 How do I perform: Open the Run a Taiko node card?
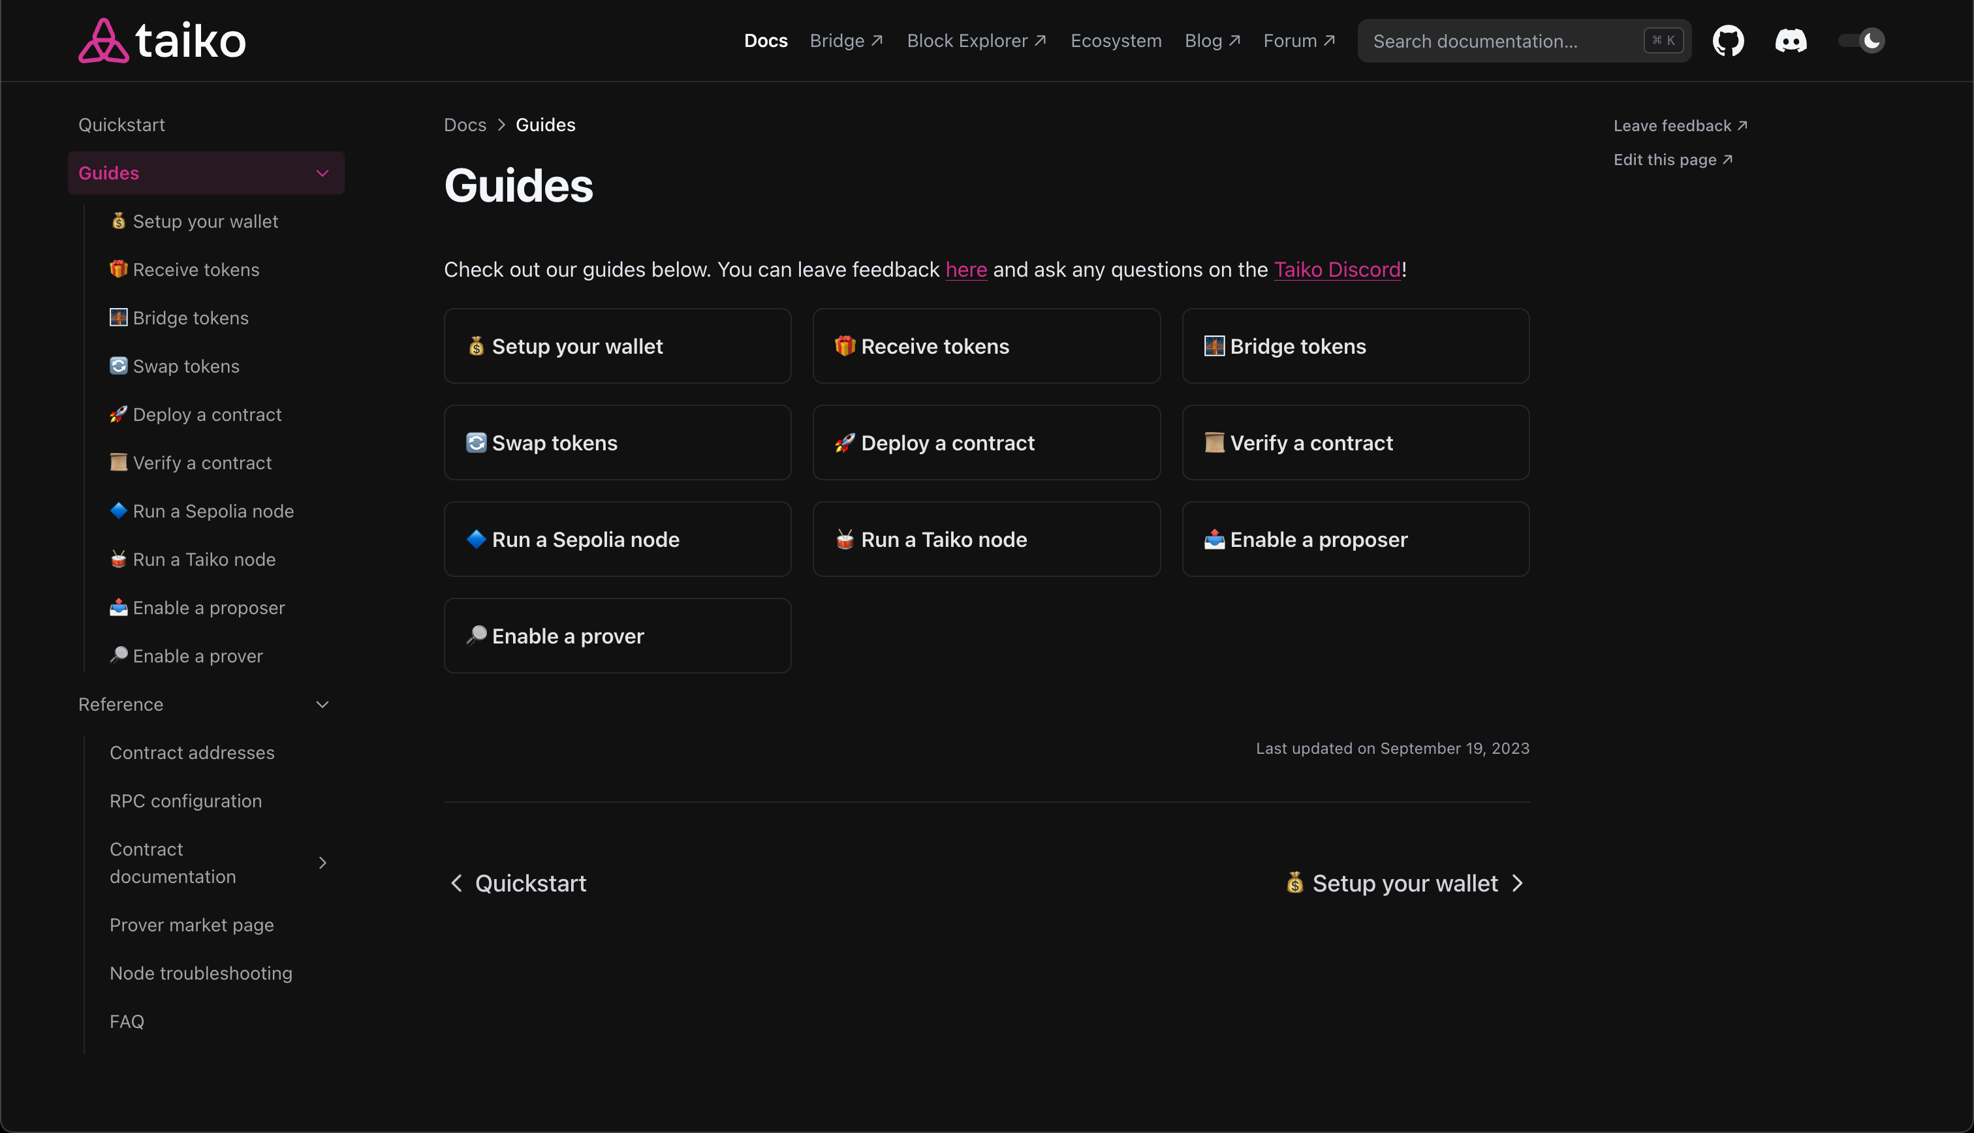pos(986,538)
